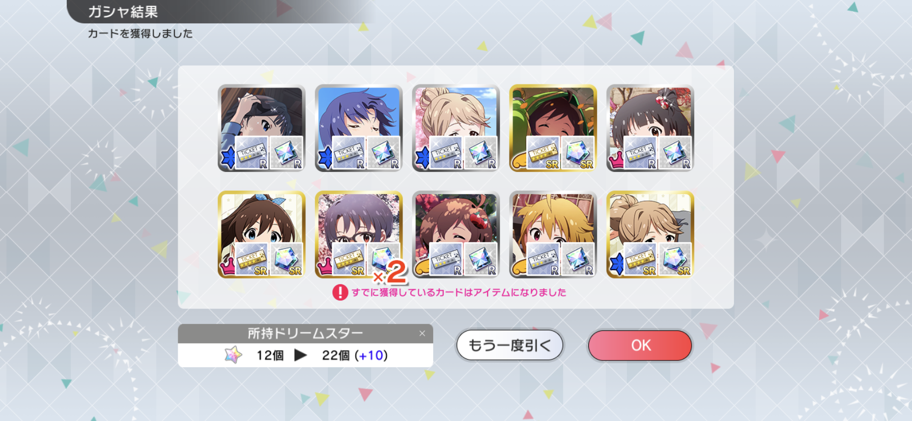Tap the R ticket icon on first card
This screenshot has height=421, width=912.
pyautogui.click(x=251, y=153)
